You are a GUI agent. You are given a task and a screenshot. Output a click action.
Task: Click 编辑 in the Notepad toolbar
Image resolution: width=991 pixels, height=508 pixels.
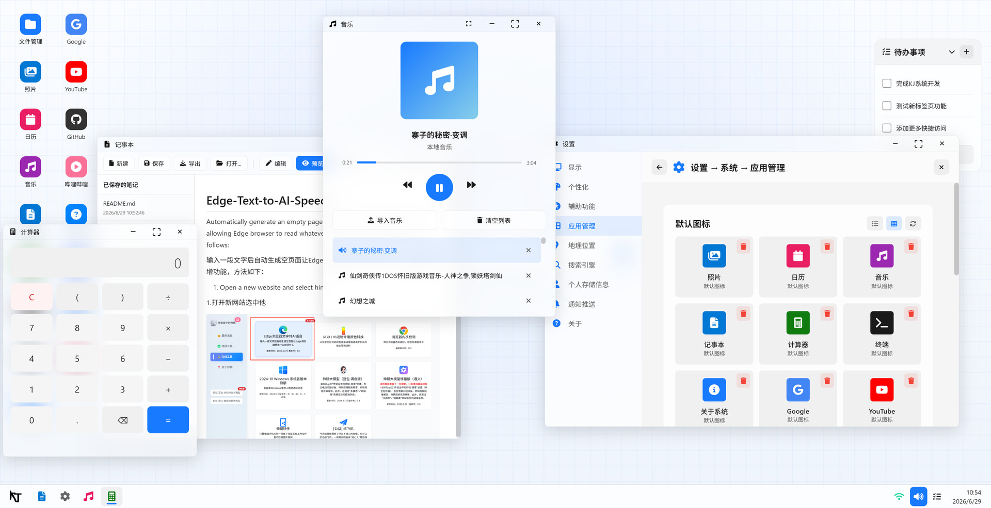click(276, 163)
